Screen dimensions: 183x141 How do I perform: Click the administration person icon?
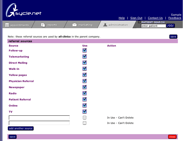(x=105, y=25)
